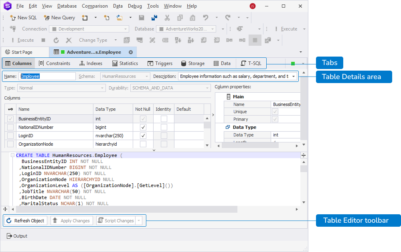Click the New Query toolbar button
The width and height of the screenshot is (401, 252).
tap(59, 18)
